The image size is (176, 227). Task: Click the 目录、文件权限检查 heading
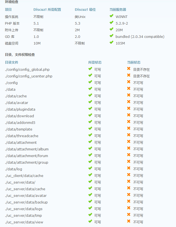tap(20, 55)
